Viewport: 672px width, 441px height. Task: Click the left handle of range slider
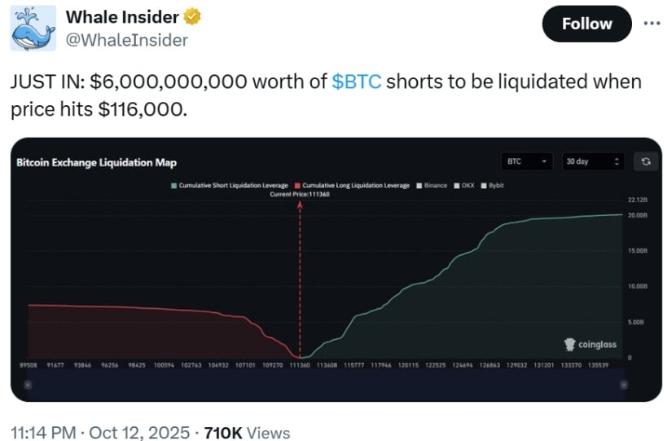pos(27,384)
